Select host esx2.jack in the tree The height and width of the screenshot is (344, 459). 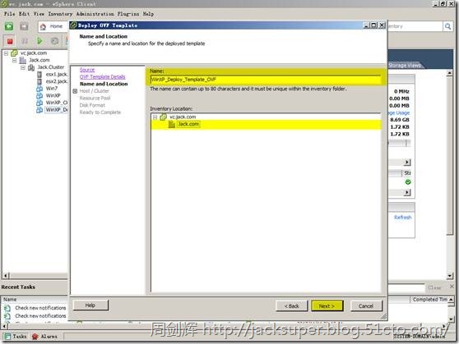(57, 81)
